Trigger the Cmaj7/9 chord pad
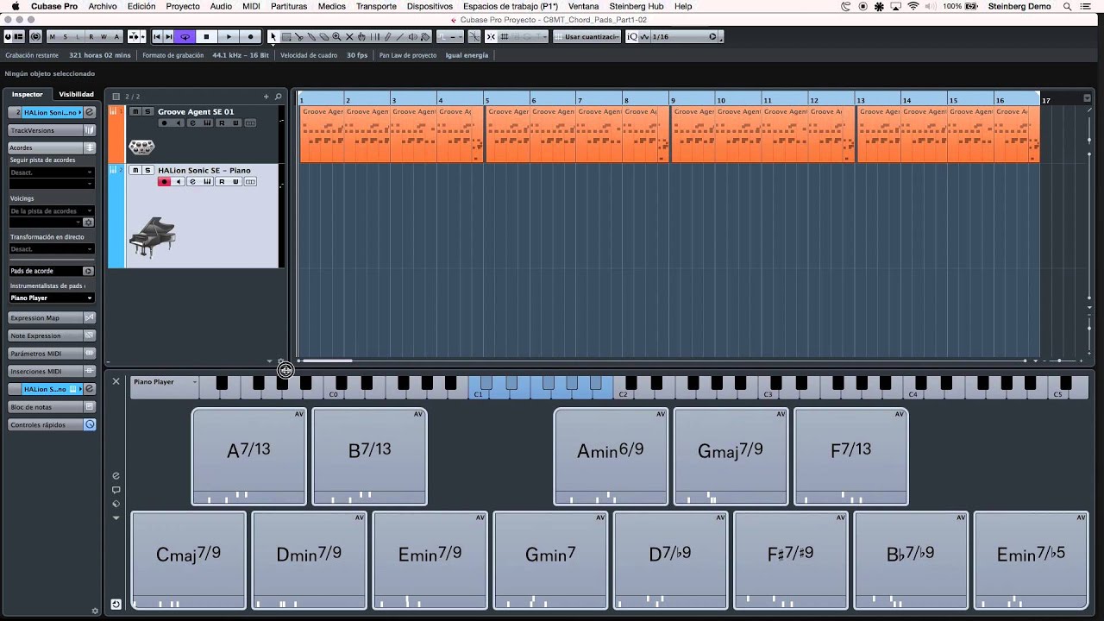This screenshot has height=621, width=1104. (x=189, y=560)
